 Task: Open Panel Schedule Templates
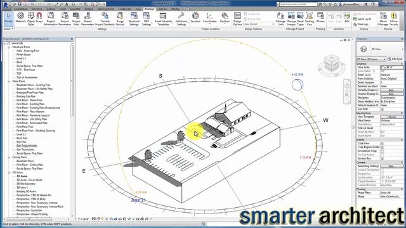coord(163,18)
